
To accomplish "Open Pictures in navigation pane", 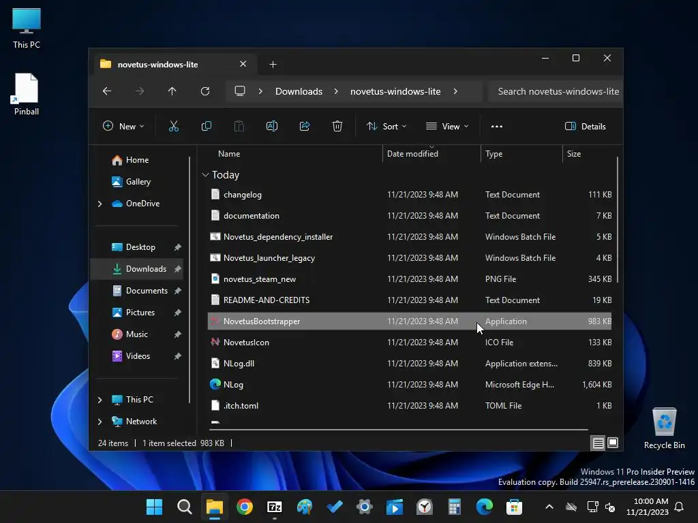I will (x=140, y=313).
